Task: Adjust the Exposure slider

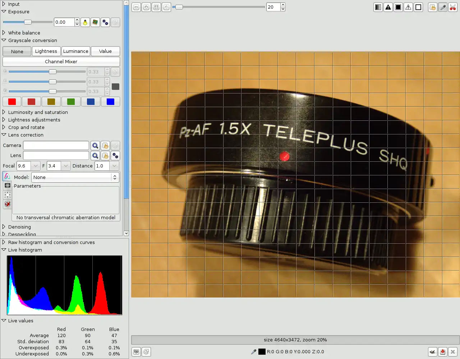Action: (x=28, y=22)
